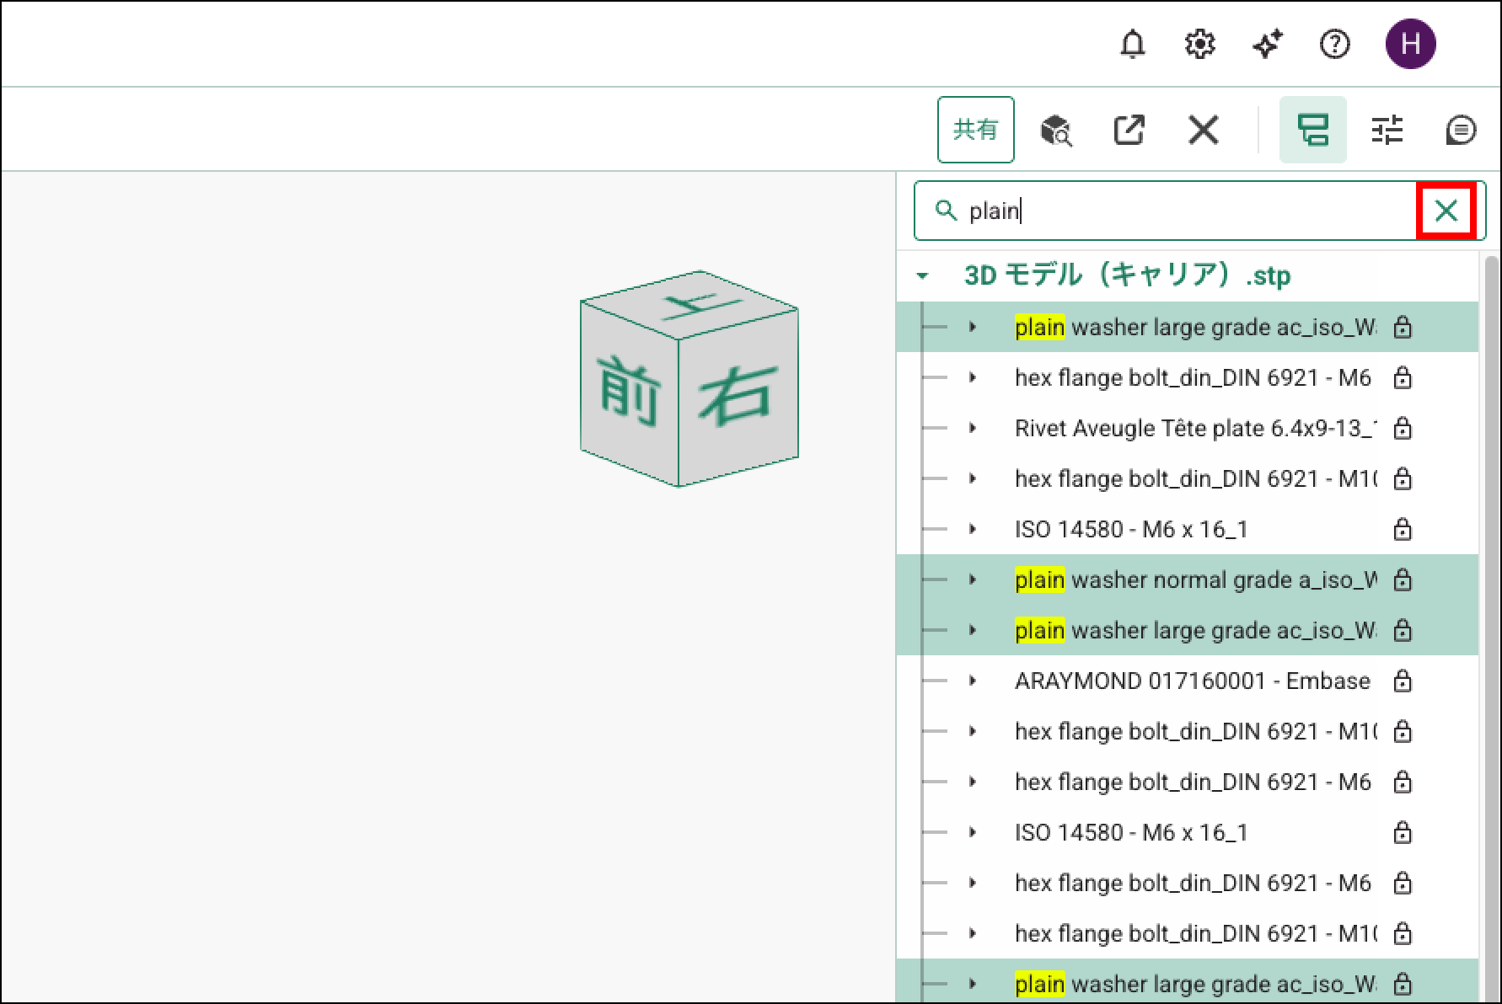
Task: Open the user avatar H menu
Action: [1410, 44]
